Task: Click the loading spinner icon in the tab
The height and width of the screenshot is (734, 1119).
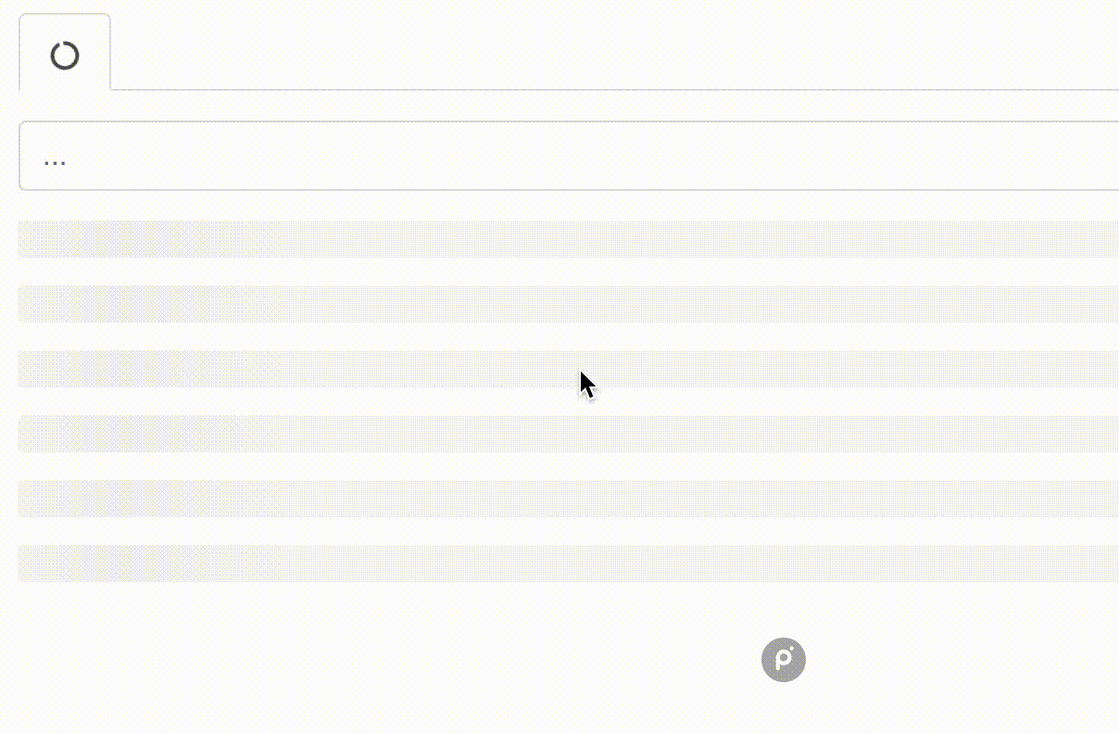Action: [x=65, y=56]
